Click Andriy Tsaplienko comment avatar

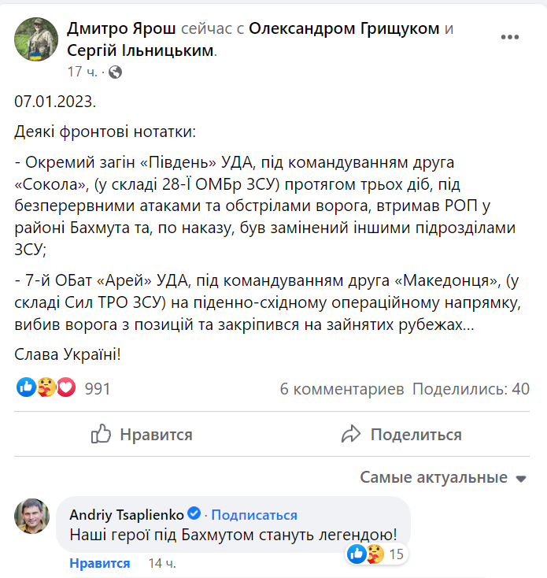32,516
